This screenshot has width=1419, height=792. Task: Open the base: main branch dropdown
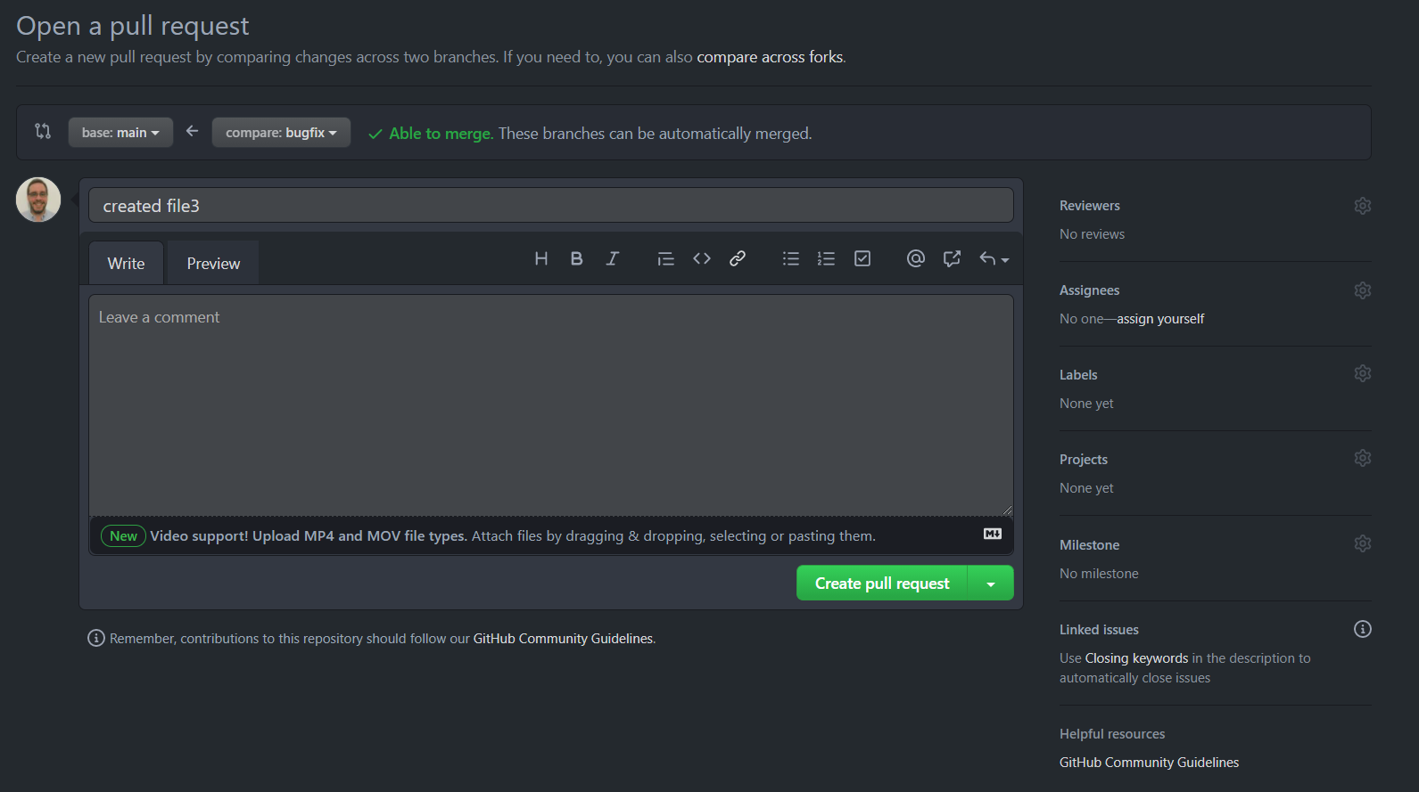(120, 133)
